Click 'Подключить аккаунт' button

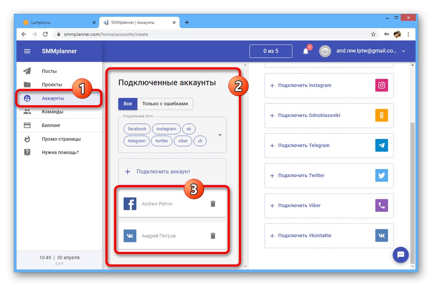172,172
